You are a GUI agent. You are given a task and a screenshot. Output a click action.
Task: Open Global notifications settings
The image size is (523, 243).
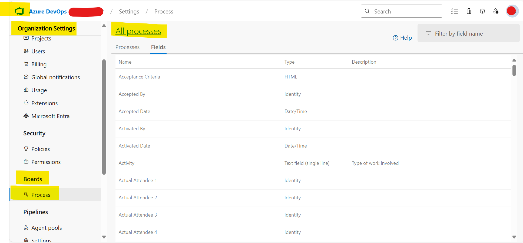[55, 77]
